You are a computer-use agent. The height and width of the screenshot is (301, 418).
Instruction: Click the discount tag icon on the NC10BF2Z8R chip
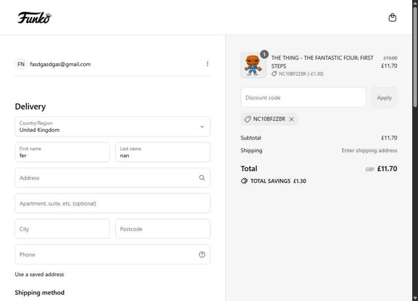(x=248, y=119)
